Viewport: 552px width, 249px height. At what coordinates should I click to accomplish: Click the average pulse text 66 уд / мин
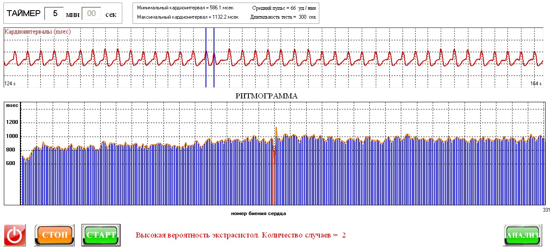[x=303, y=8]
